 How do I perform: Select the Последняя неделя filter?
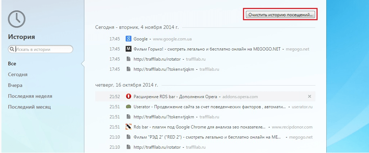[x=30, y=96]
